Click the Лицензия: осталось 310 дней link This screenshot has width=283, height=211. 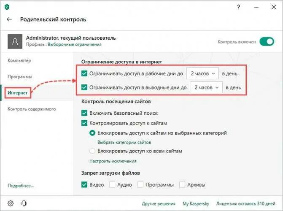pyautogui.click(x=246, y=203)
